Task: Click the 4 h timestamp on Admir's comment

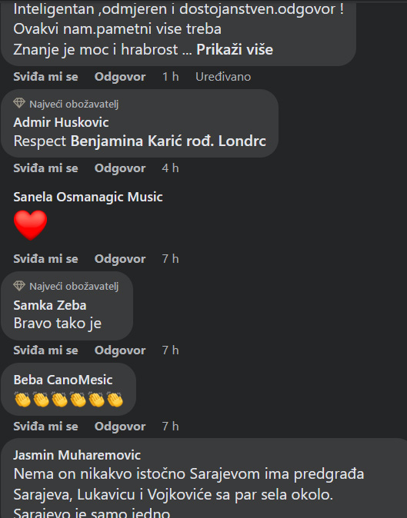Action: [x=170, y=168]
